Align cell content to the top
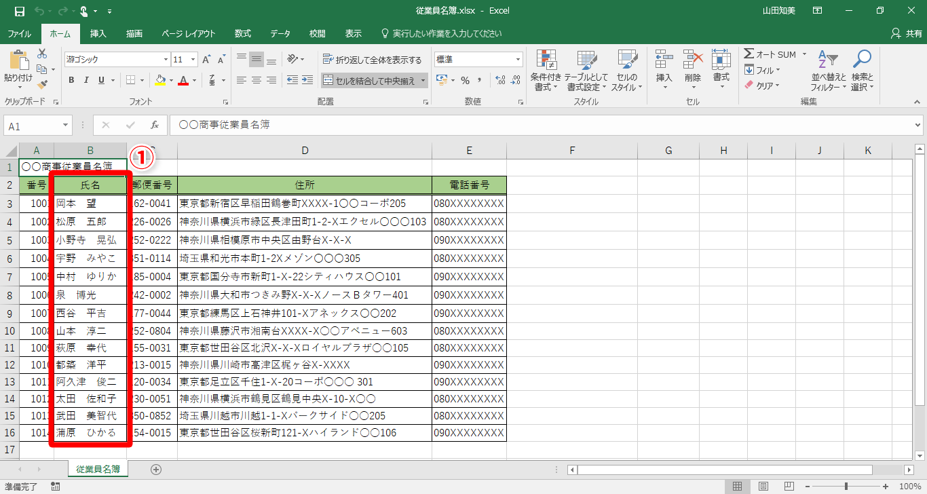 242,59
